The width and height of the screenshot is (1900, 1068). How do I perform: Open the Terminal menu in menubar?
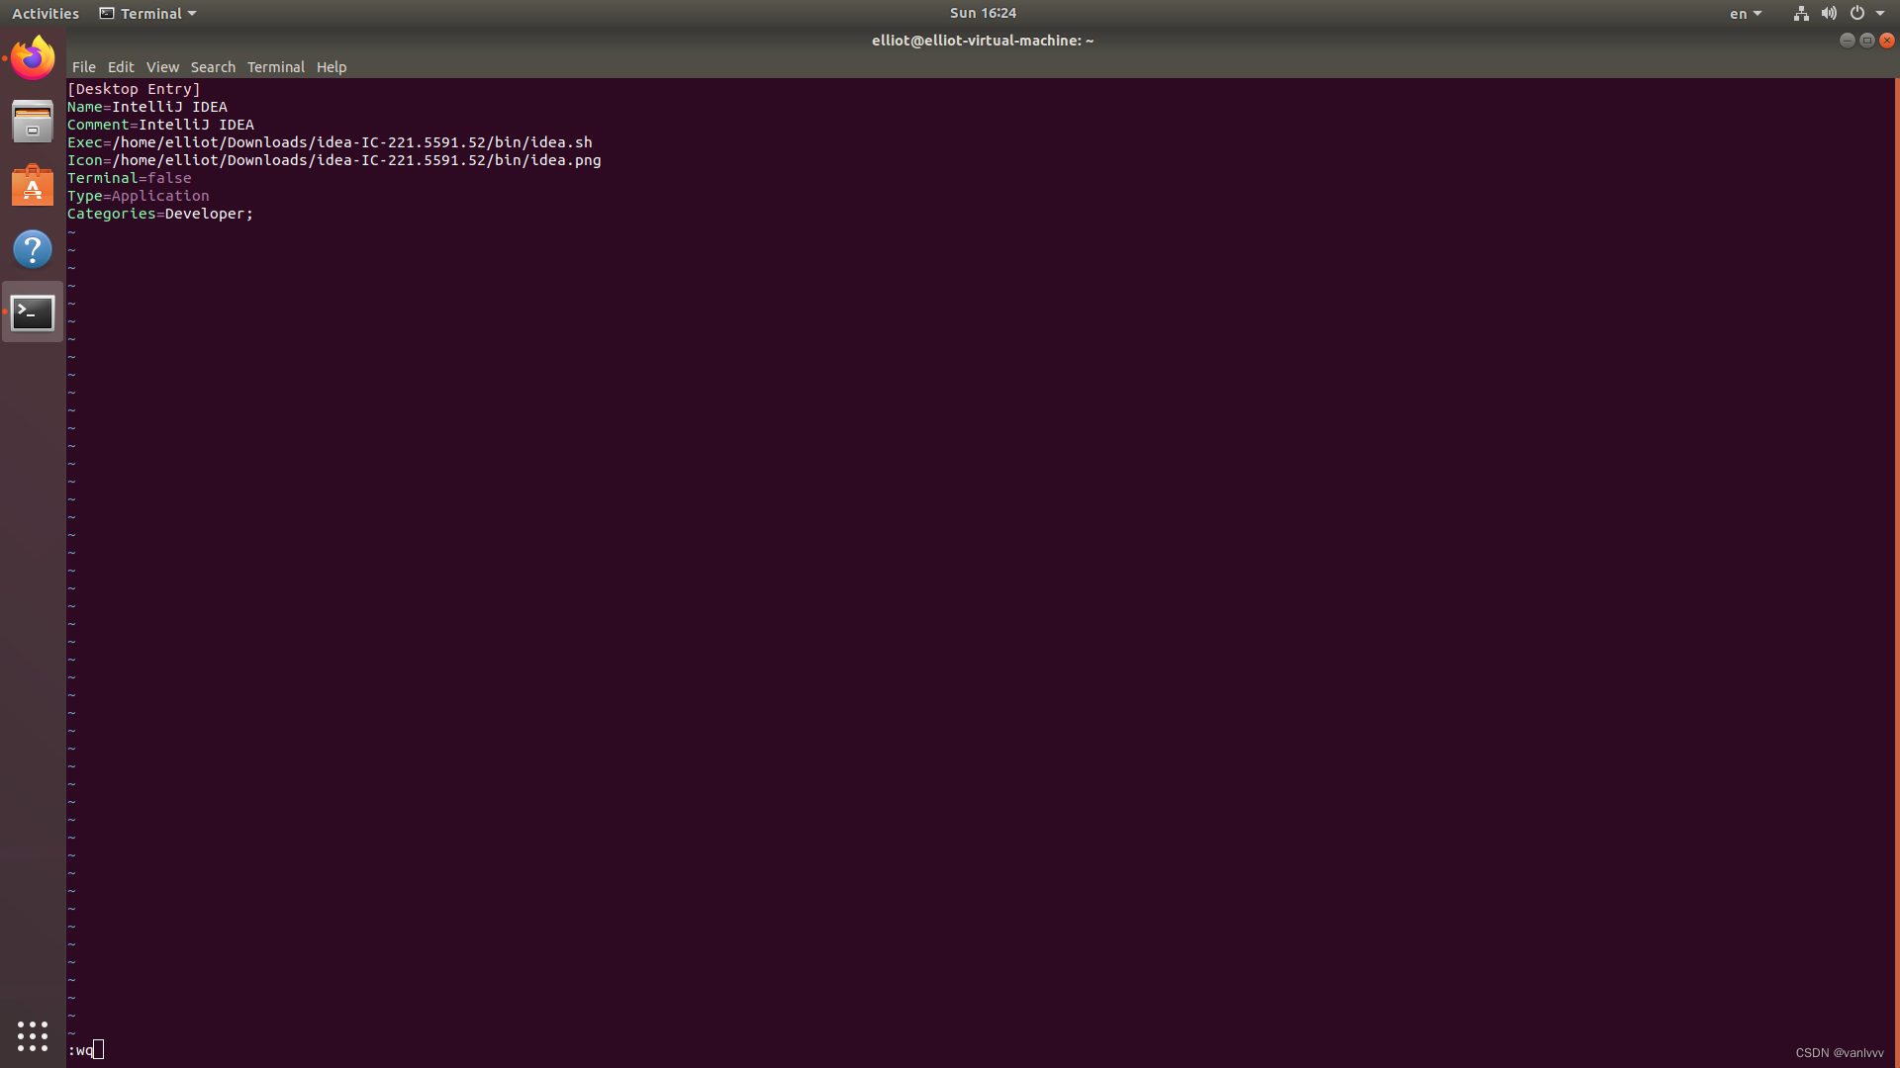(x=275, y=67)
